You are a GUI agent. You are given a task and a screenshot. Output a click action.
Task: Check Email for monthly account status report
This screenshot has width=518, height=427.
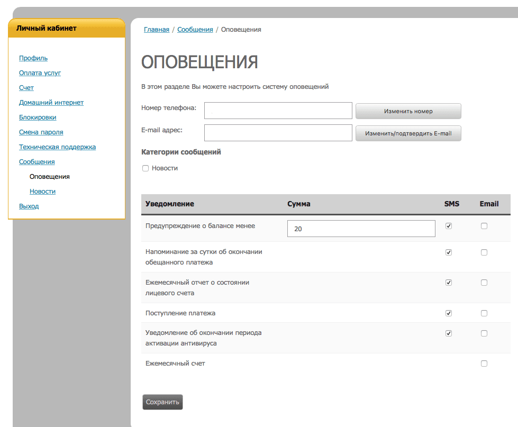pos(484,282)
